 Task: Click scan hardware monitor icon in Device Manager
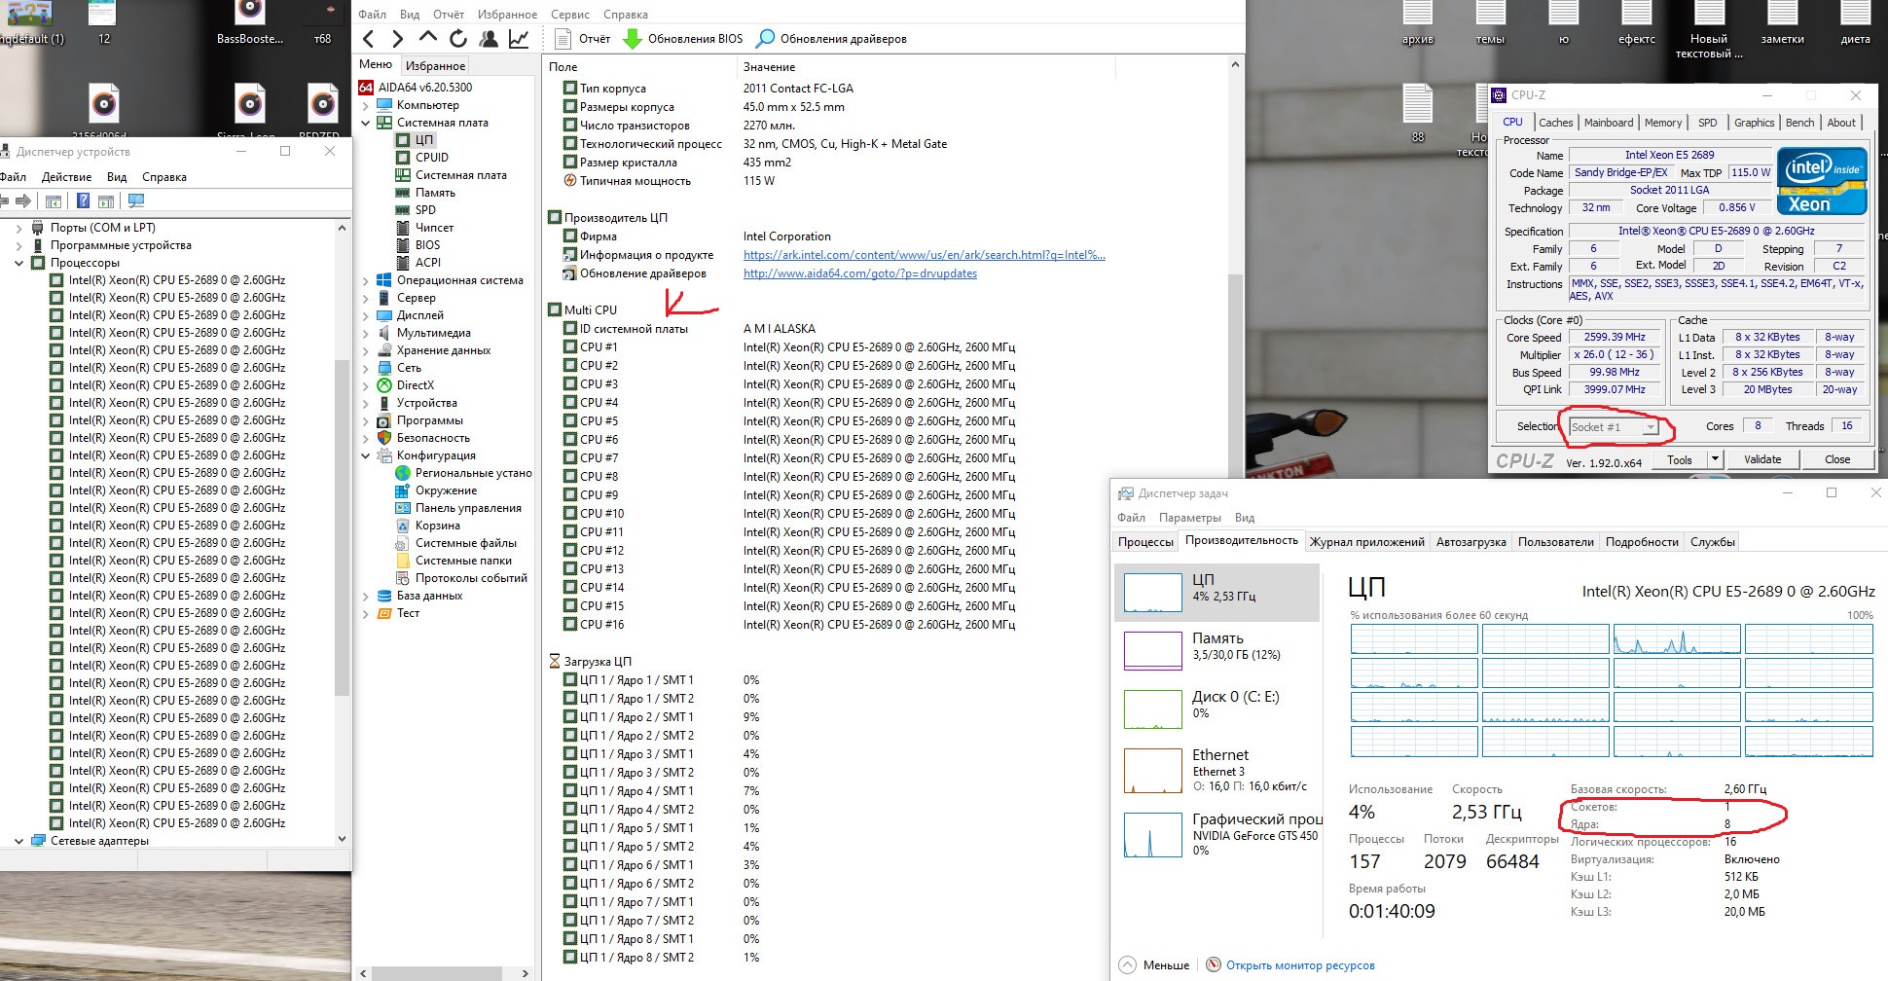(x=136, y=201)
